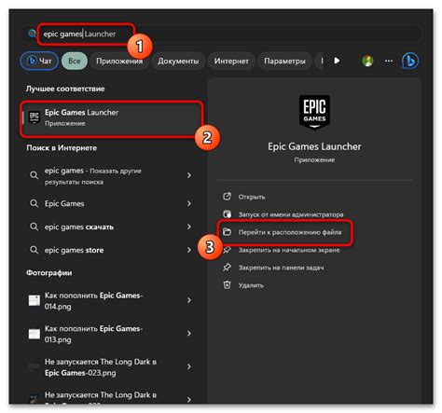Switch to Параметры filter tab
442x413 pixels.
(x=284, y=61)
